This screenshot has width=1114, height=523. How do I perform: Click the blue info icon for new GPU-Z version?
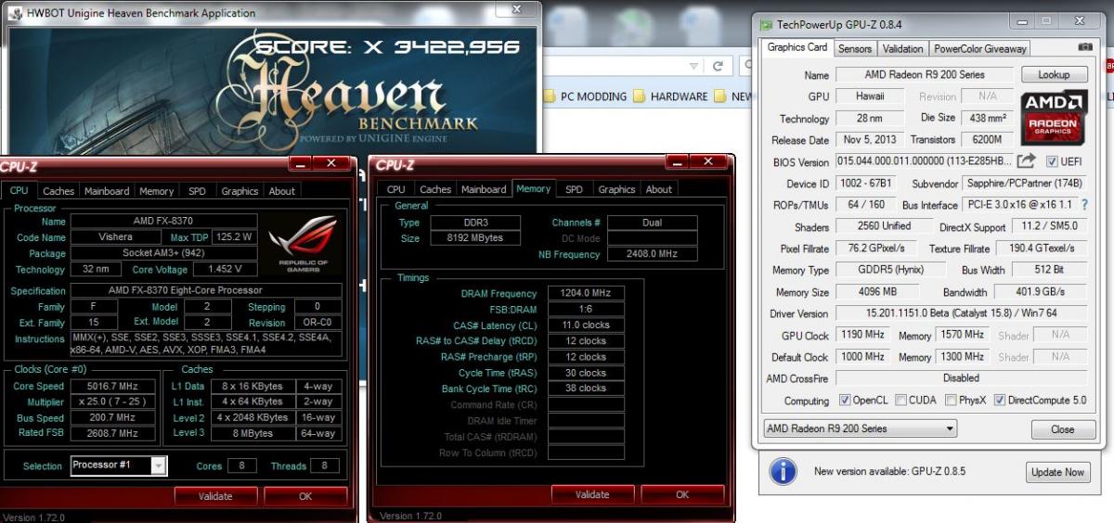(x=783, y=471)
